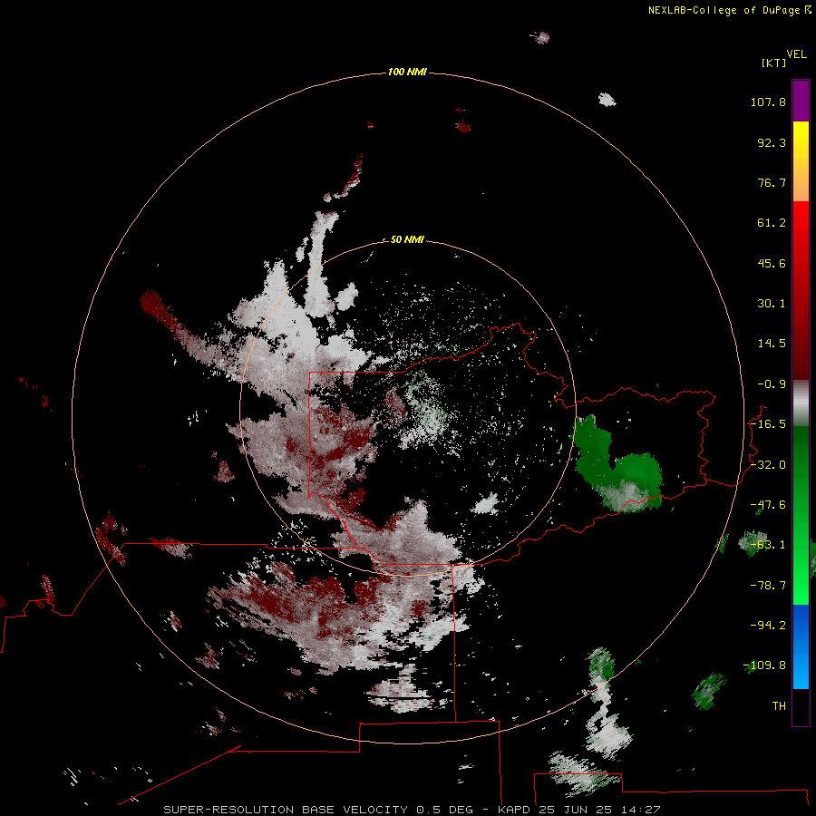Click the -94.2 velocity scale value
The width and height of the screenshot is (816, 816).
coord(768,625)
